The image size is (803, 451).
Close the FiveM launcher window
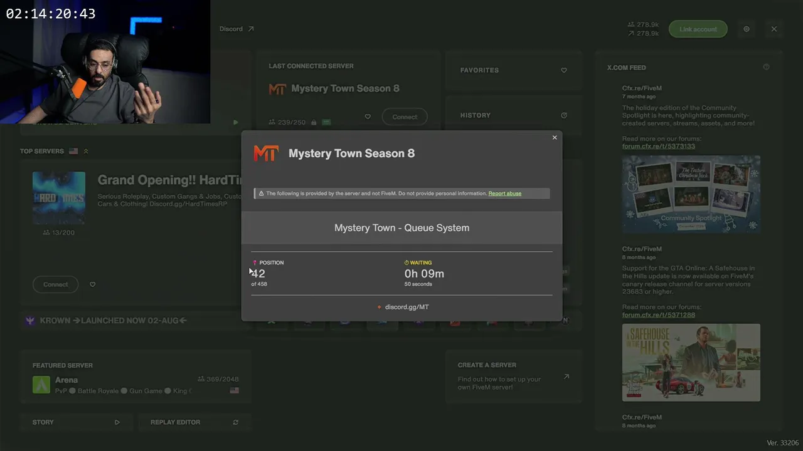click(x=774, y=29)
